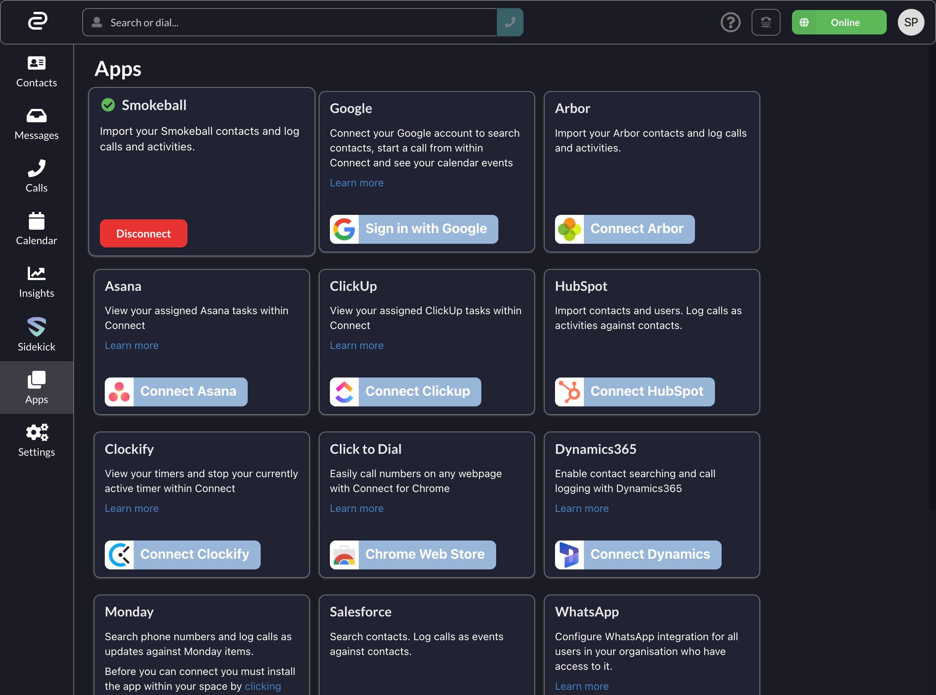The height and width of the screenshot is (695, 936).
Task: Open Chrome Web Store button
Action: 412,555
